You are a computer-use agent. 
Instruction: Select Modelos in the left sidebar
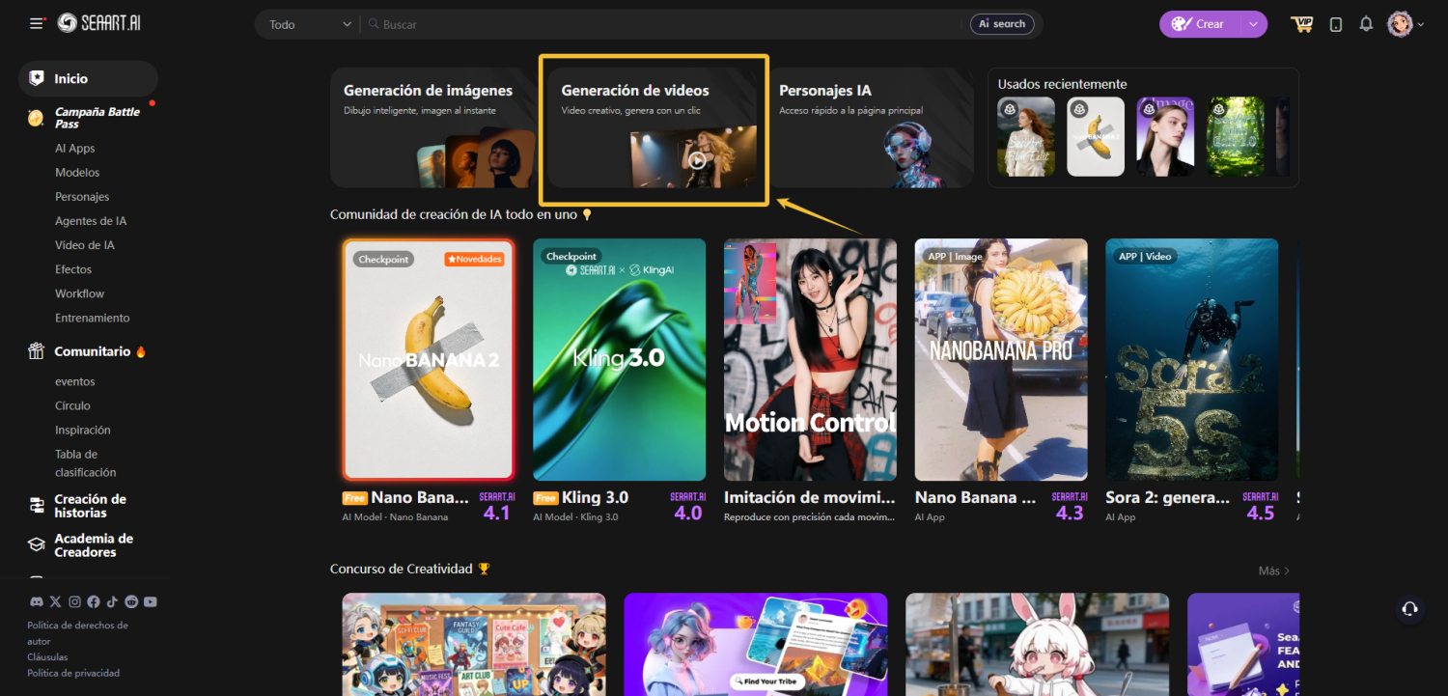pos(77,173)
